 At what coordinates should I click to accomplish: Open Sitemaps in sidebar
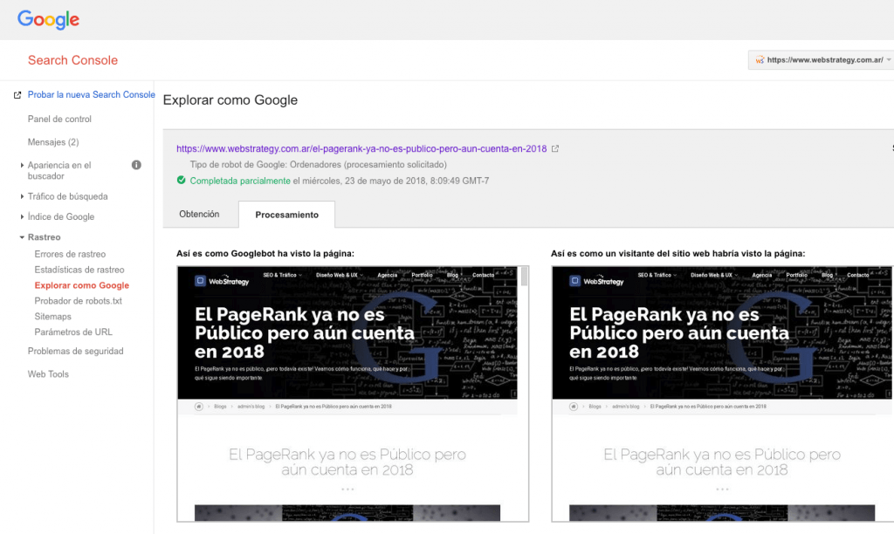click(x=52, y=316)
